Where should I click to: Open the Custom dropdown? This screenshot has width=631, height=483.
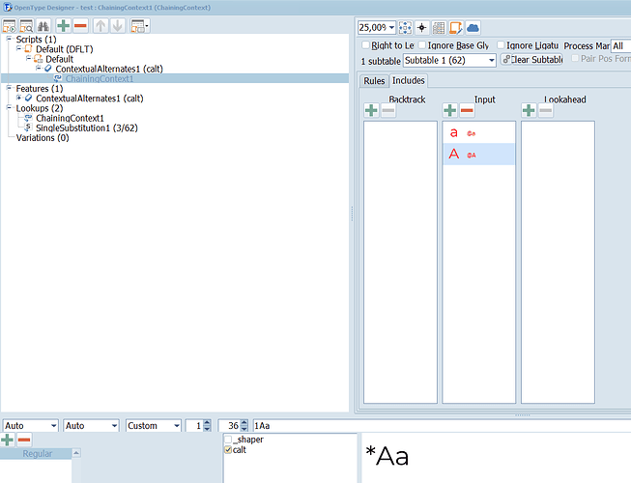pos(177,425)
